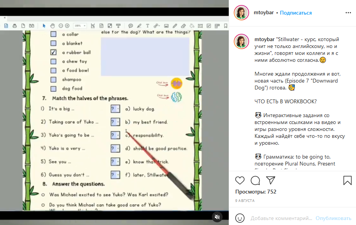The image size is (356, 225).
Task: Open the PDF zoom level dropdown showing 100%
Action: point(80,26)
